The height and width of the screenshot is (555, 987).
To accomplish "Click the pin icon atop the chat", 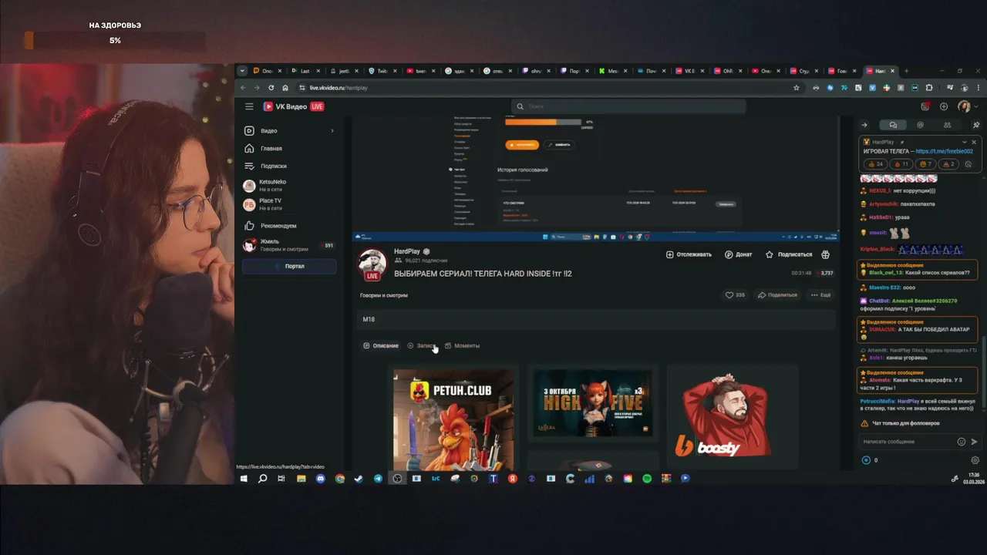I will [x=975, y=125].
